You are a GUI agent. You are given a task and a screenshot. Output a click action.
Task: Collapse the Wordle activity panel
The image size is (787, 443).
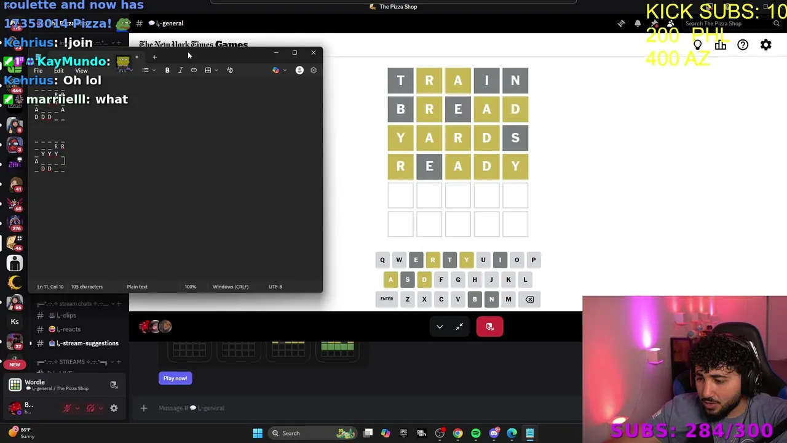pos(440,327)
